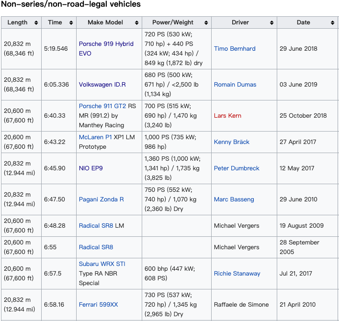Sort by Date column sort arrows
The height and width of the screenshot is (321, 339).
point(332,22)
